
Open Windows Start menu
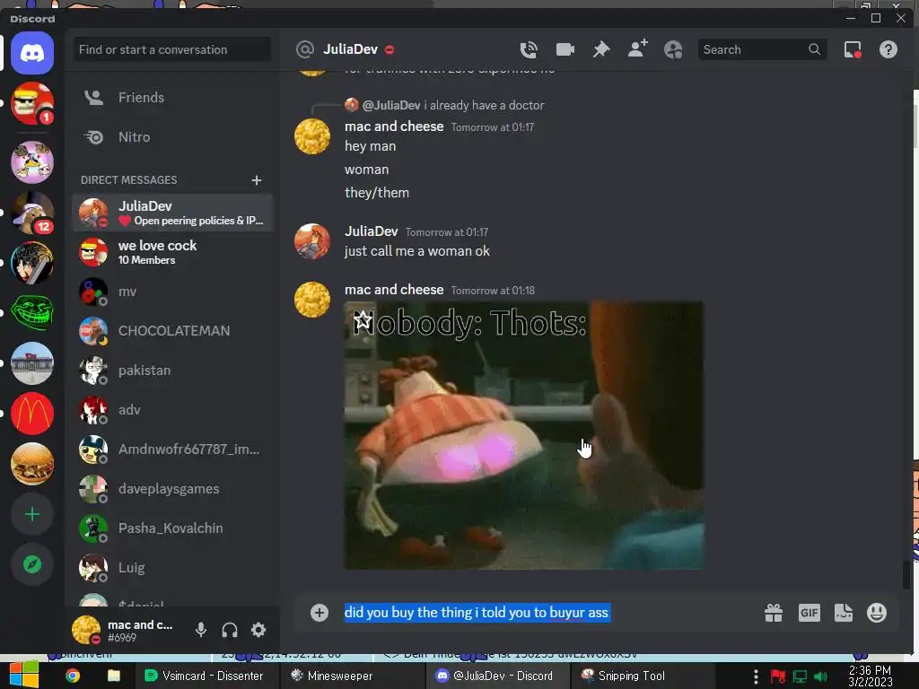[x=23, y=675]
